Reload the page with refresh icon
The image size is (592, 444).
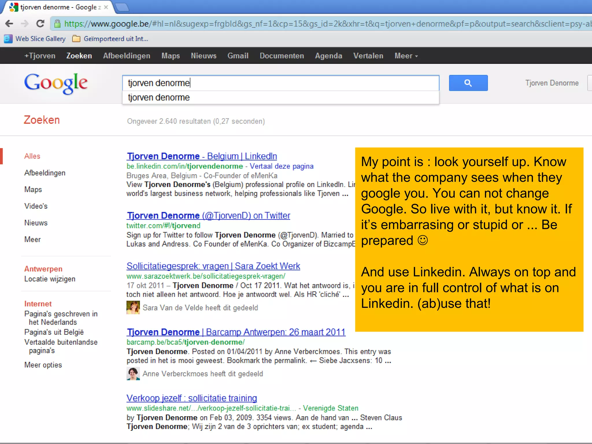(40, 23)
